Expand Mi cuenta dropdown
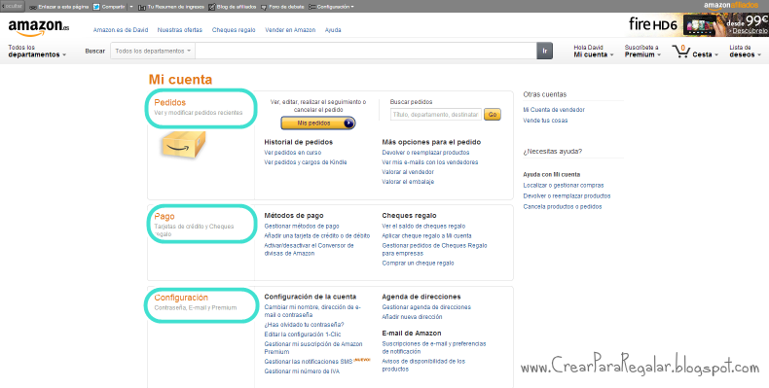Screen dimensions: 769x388 [x=594, y=51]
